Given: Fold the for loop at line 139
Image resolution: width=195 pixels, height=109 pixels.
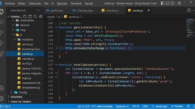Looking at the screenshot, I should (x=56, y=73).
